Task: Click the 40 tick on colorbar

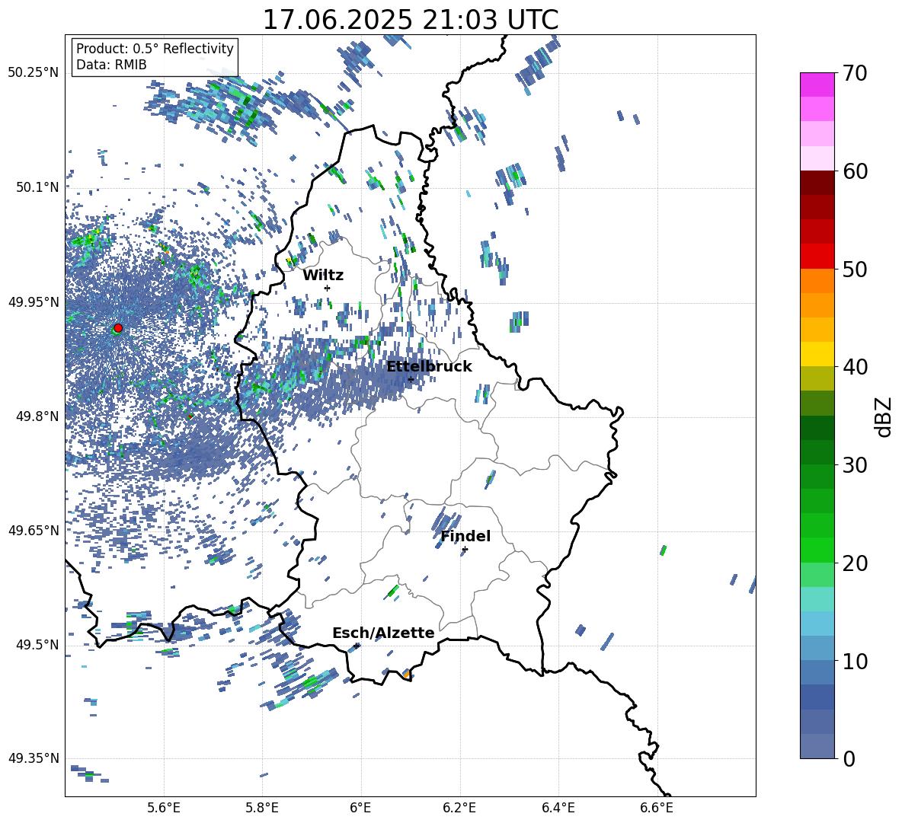Action: [x=855, y=367]
